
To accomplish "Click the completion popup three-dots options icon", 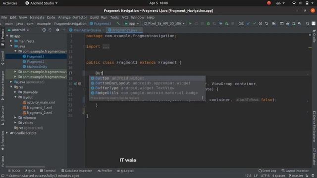I will 203,98.
